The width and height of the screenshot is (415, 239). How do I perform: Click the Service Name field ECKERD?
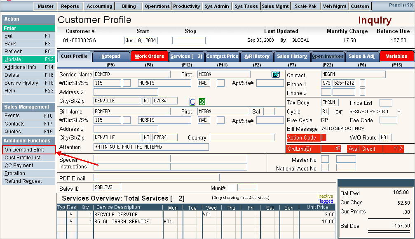[132, 74]
